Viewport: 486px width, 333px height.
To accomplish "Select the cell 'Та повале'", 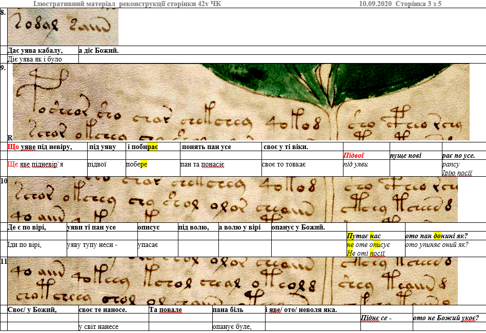I will (x=180, y=309).
